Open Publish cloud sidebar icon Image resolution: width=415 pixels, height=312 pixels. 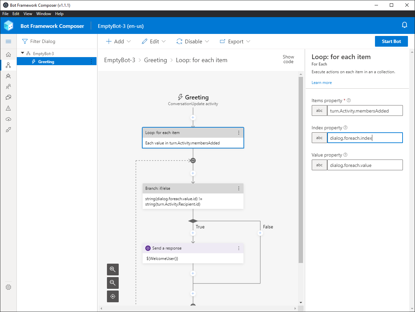tap(8, 119)
